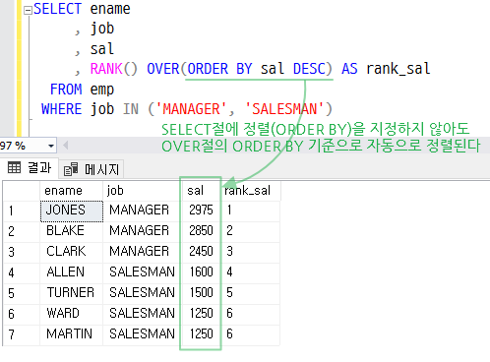Select the ename column header

pos(71,191)
